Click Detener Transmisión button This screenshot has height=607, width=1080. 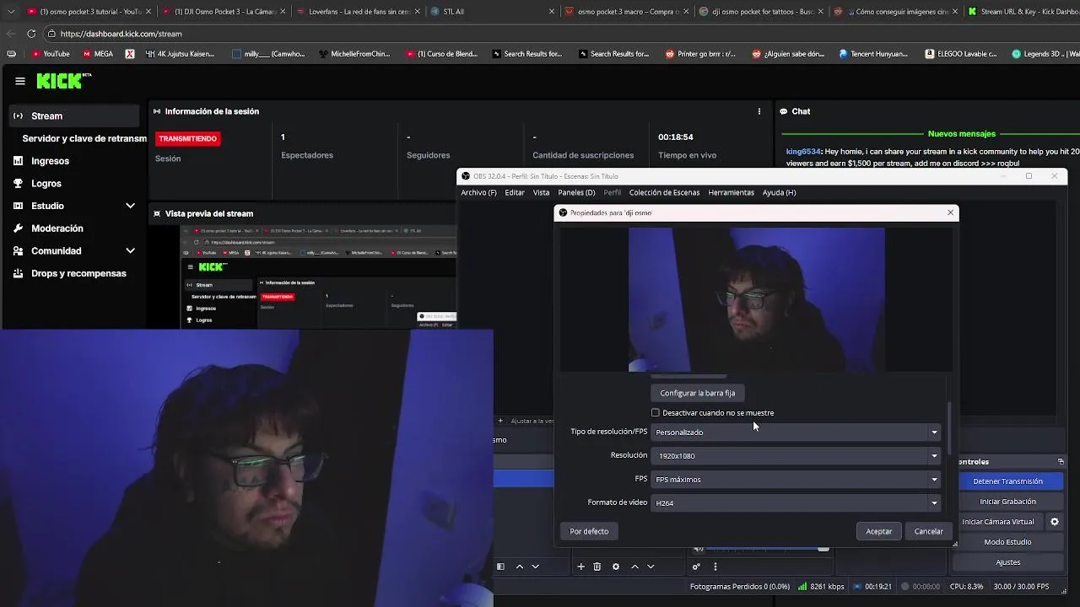pyautogui.click(x=1007, y=481)
